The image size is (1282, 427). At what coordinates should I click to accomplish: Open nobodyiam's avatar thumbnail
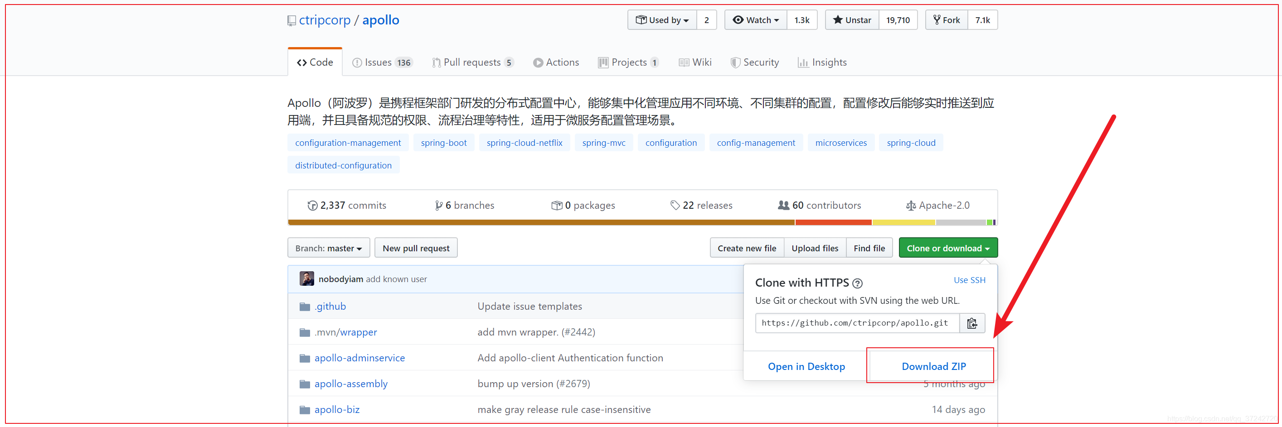click(x=306, y=279)
